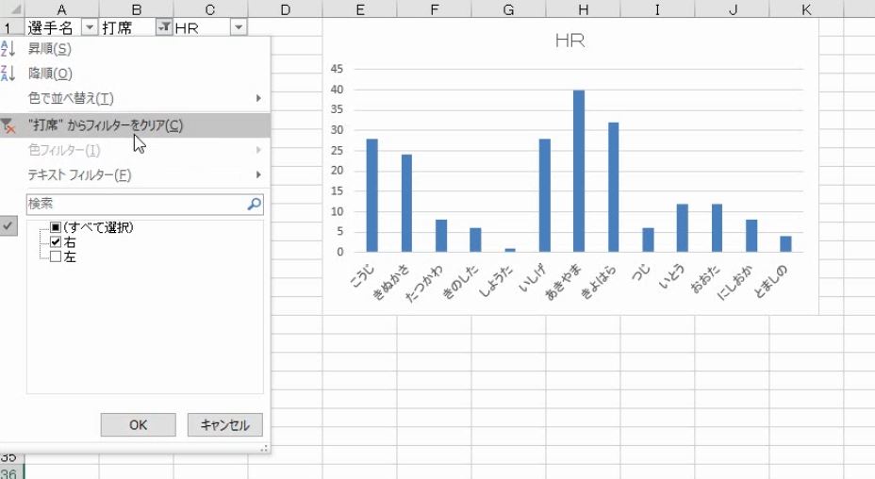The image size is (875, 479).
Task: Select 色で並べ替え menu entry
Action: pos(135,98)
